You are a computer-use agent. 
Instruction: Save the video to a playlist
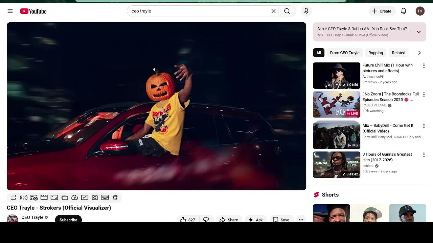coord(281,220)
